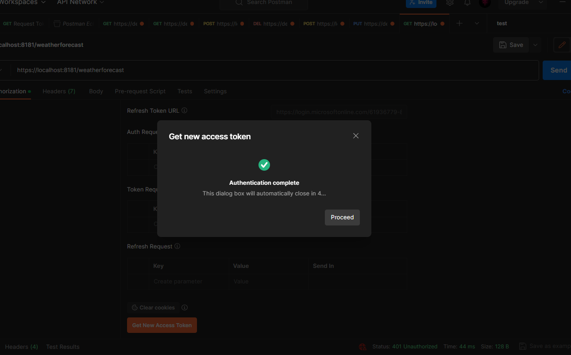This screenshot has width=571, height=355.
Task: Click info icon next to Refresh Token URL
Action: (184, 111)
